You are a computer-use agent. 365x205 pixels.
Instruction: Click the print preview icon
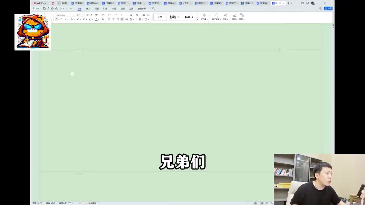[x=56, y=9]
